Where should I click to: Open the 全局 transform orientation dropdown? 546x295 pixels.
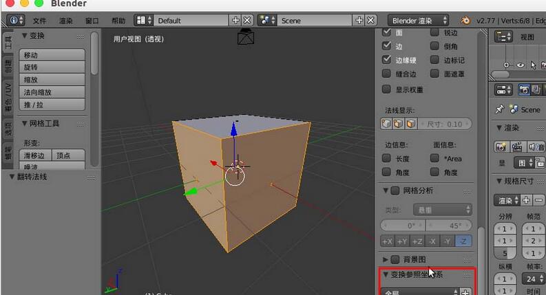coord(420,292)
